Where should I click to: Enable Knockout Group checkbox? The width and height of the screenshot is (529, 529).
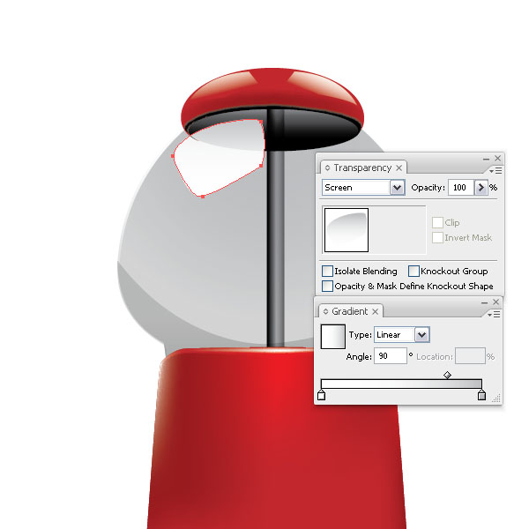[x=414, y=271]
